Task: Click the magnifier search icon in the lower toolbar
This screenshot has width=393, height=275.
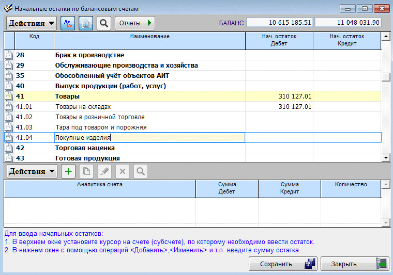Action: (x=140, y=171)
